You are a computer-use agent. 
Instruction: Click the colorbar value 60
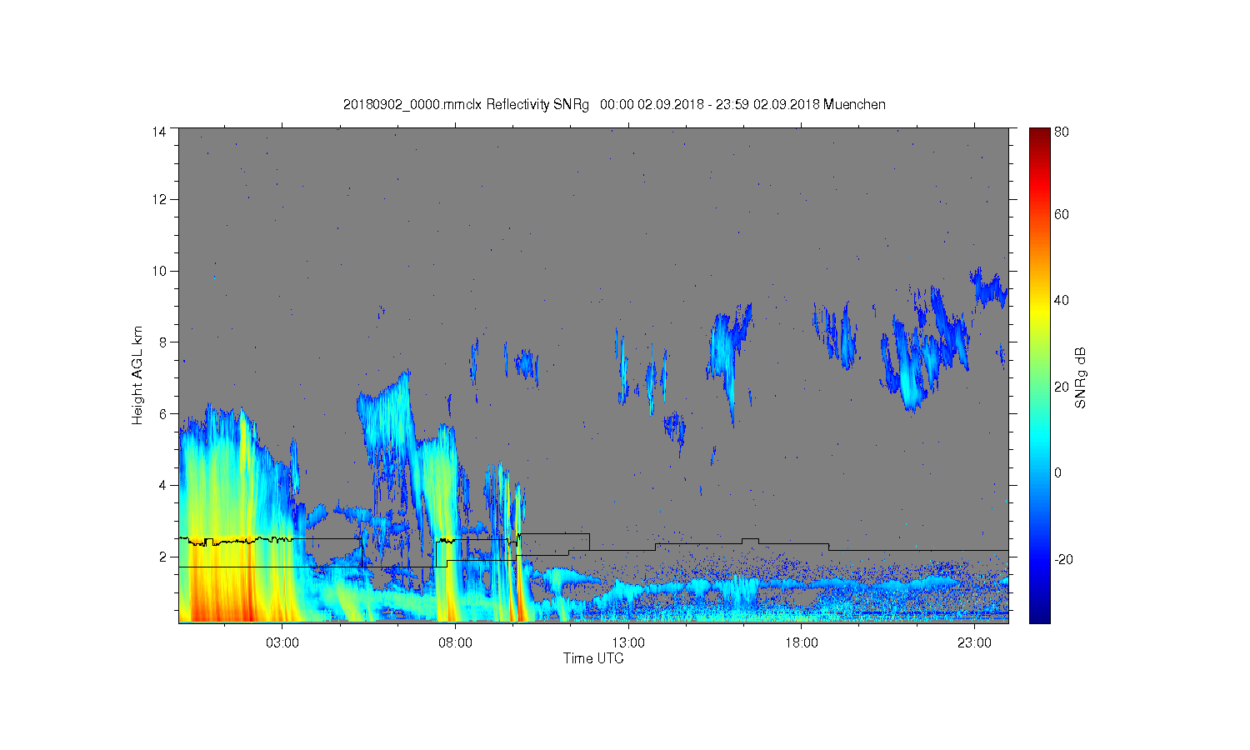coord(1062,214)
